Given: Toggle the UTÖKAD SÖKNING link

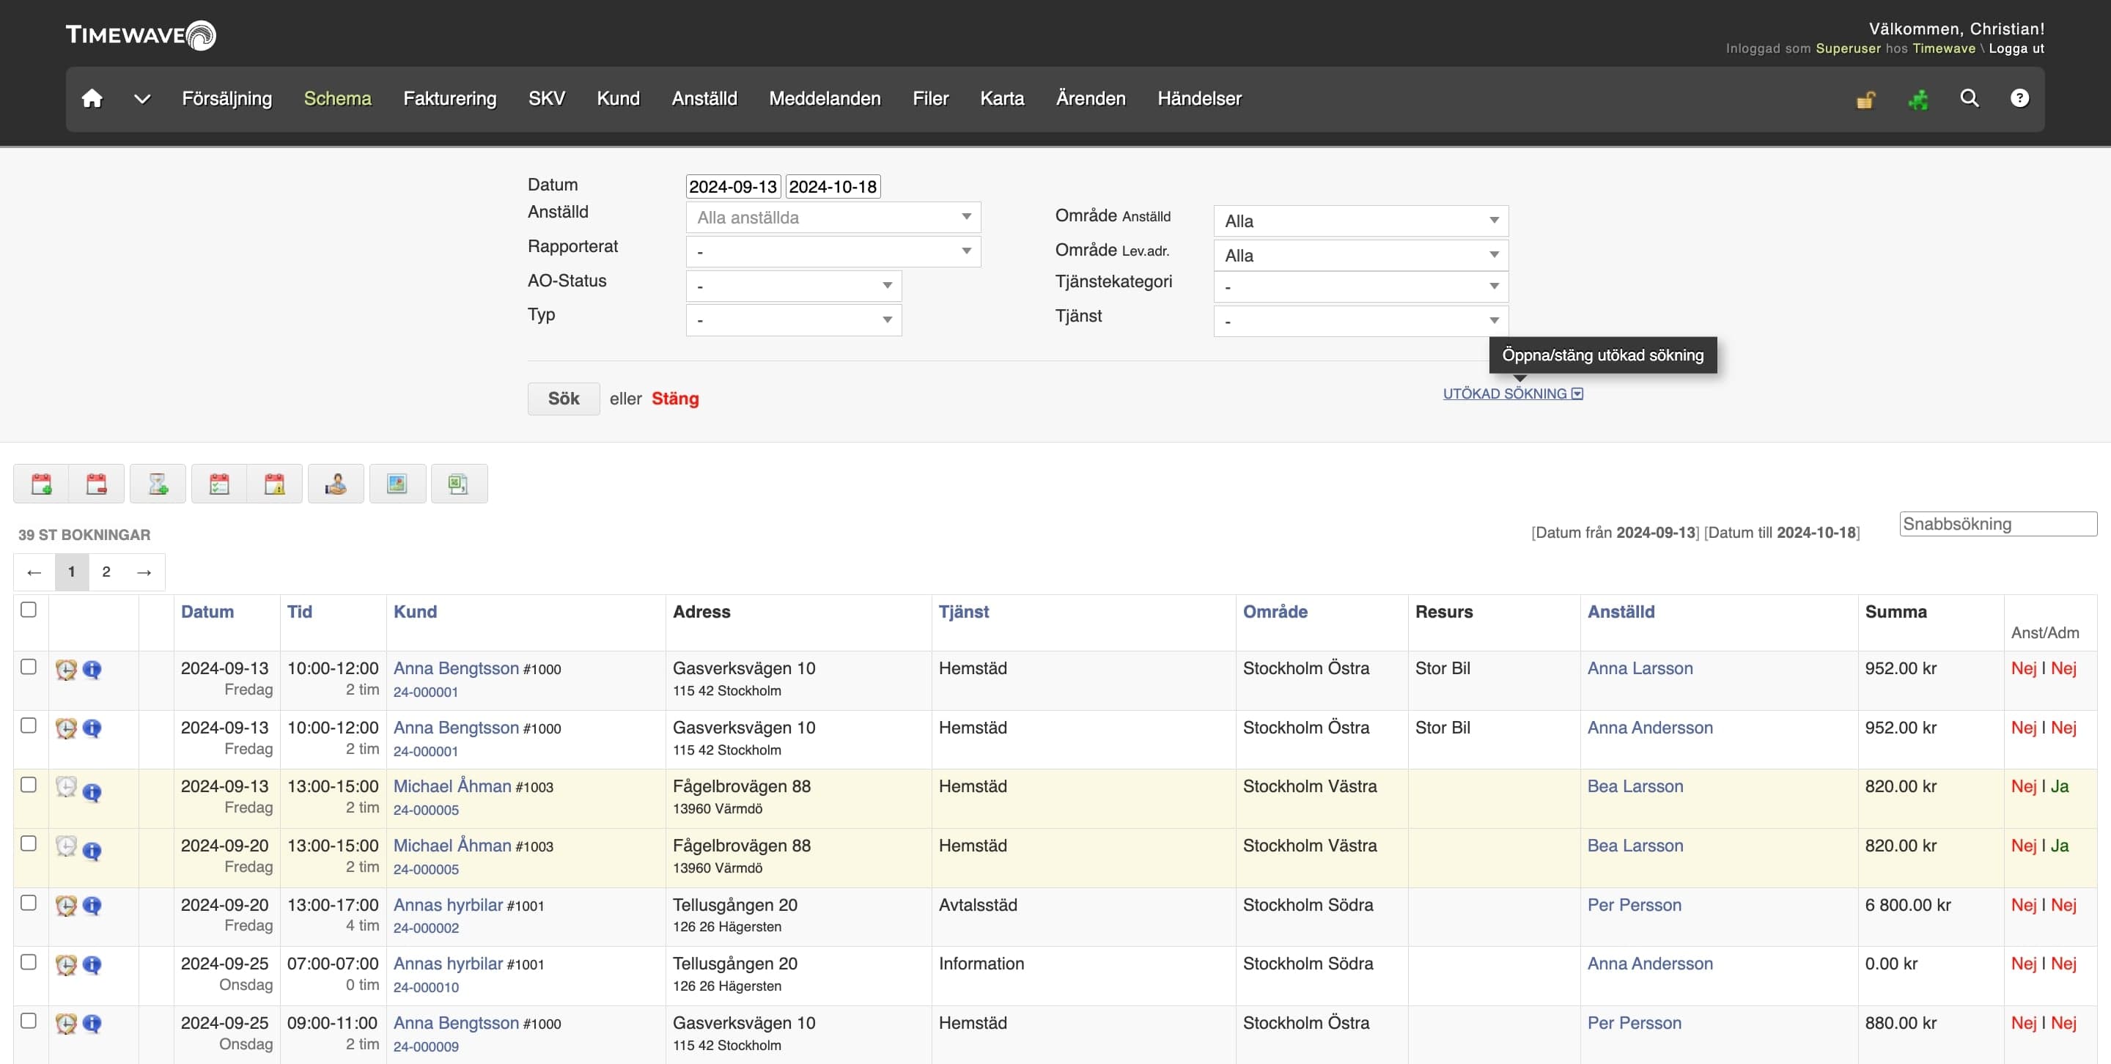Looking at the screenshot, I should point(1513,394).
